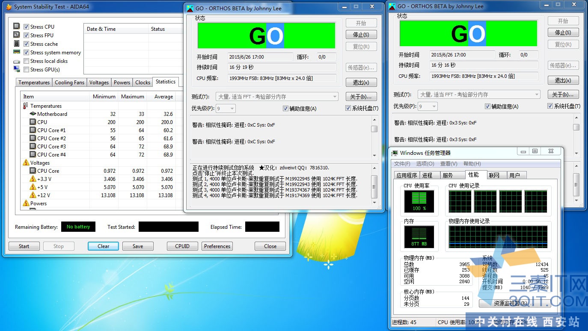The image size is (588, 331).
Task: Click the RAM module icon beside Stress system memory
Action: [17, 52]
